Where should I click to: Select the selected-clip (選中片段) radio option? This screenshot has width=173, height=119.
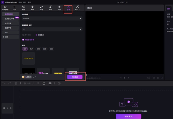27,35
